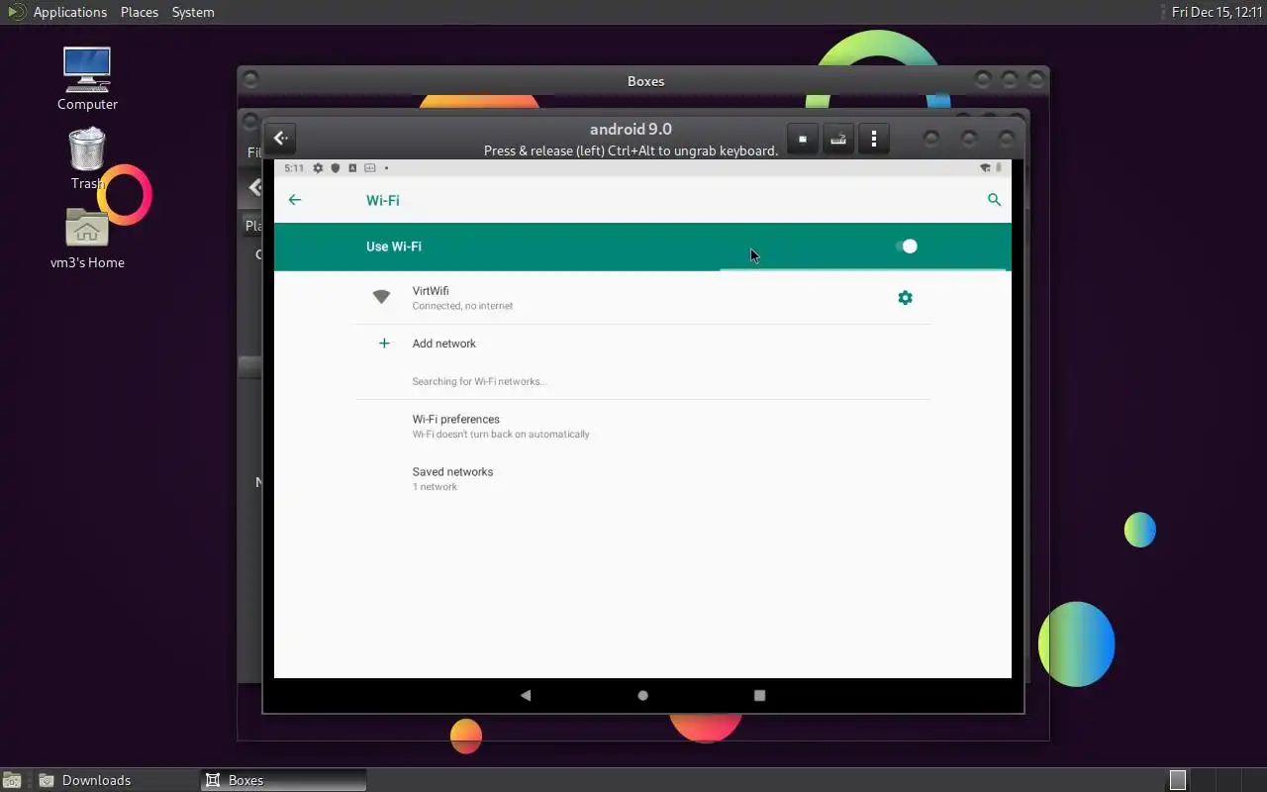Tap Add network
Viewport: 1267px width, 792px height.
pyautogui.click(x=643, y=344)
